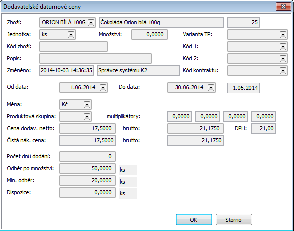Click the item number field 25
Image resolution: width=294 pixels, height=231 pixels.
244,22
